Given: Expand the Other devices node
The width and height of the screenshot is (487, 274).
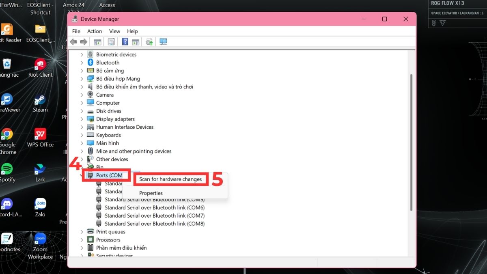Looking at the screenshot, I should click(82, 159).
